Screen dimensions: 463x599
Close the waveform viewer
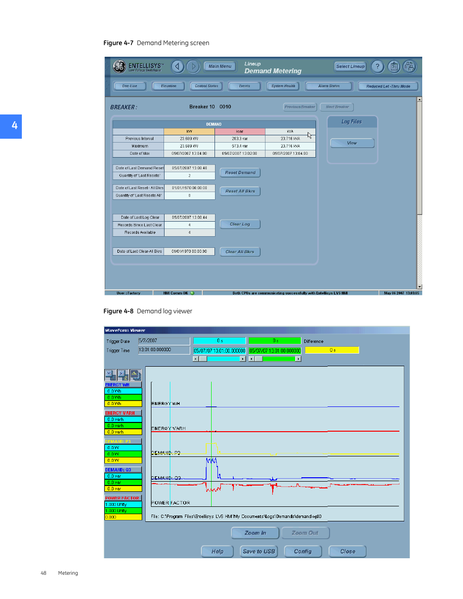(x=347, y=551)
